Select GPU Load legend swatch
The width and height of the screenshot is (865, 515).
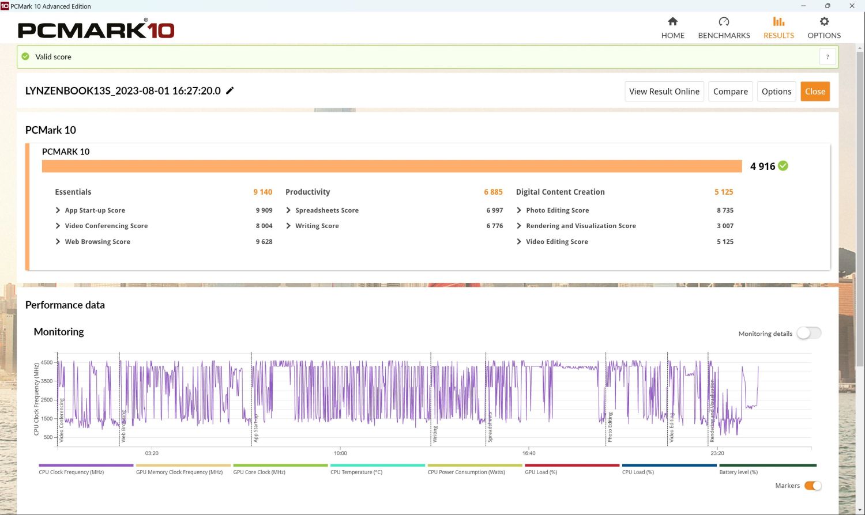click(x=572, y=465)
